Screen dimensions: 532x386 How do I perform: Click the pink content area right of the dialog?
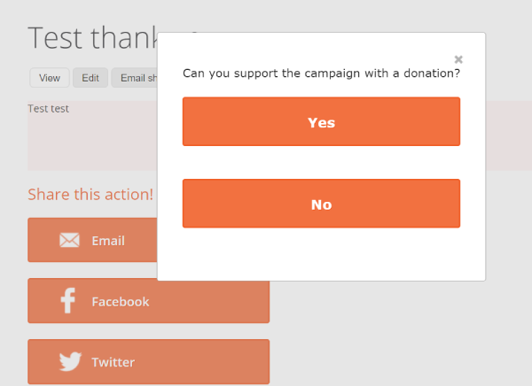tap(509, 135)
